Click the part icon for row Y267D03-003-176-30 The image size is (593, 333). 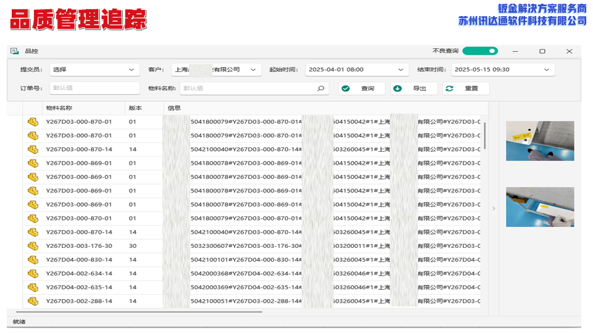(x=33, y=246)
